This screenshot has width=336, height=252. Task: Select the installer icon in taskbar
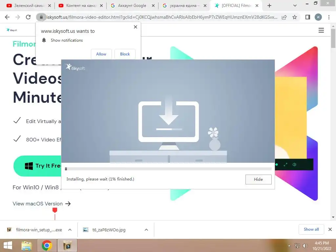click(x=67, y=245)
